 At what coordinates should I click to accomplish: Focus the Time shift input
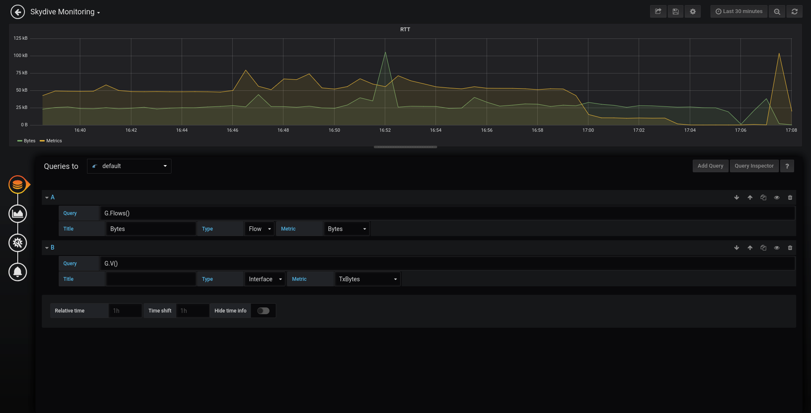193,311
